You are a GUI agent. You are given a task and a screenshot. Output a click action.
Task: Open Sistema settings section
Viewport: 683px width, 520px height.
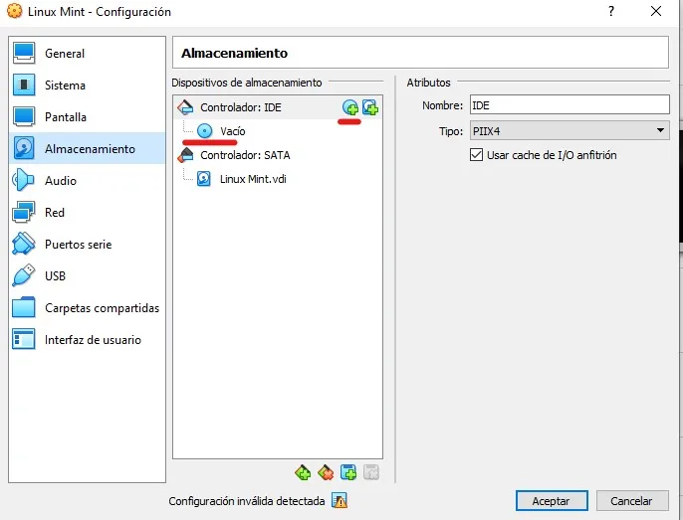click(88, 85)
